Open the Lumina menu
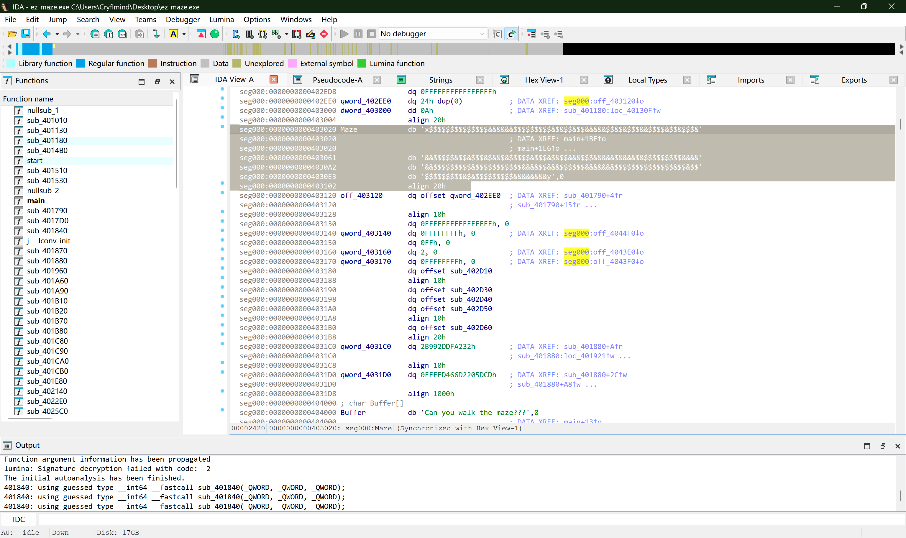 click(x=221, y=19)
